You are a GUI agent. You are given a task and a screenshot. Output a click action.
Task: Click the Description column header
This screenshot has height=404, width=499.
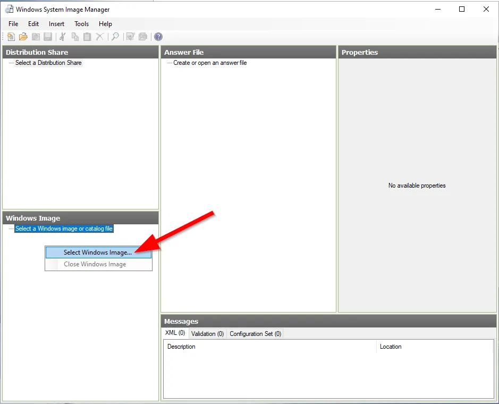point(270,347)
